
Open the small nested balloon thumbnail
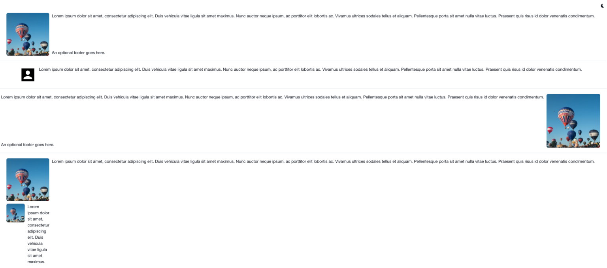pos(15,213)
